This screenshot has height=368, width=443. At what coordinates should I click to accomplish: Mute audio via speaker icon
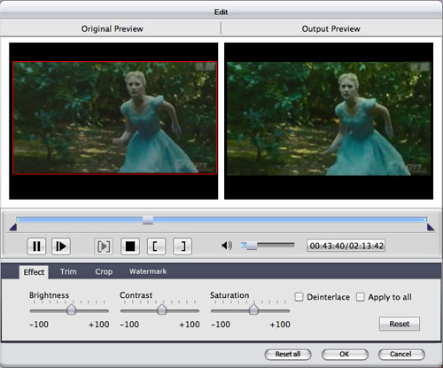click(x=227, y=246)
